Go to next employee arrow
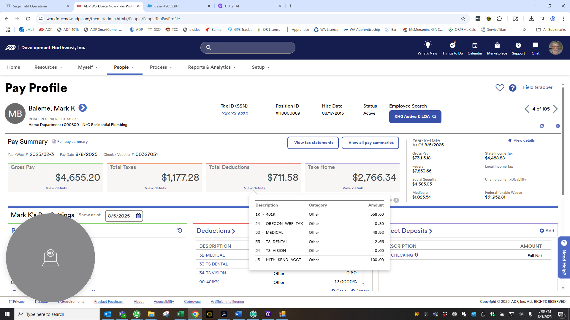 (x=555, y=109)
